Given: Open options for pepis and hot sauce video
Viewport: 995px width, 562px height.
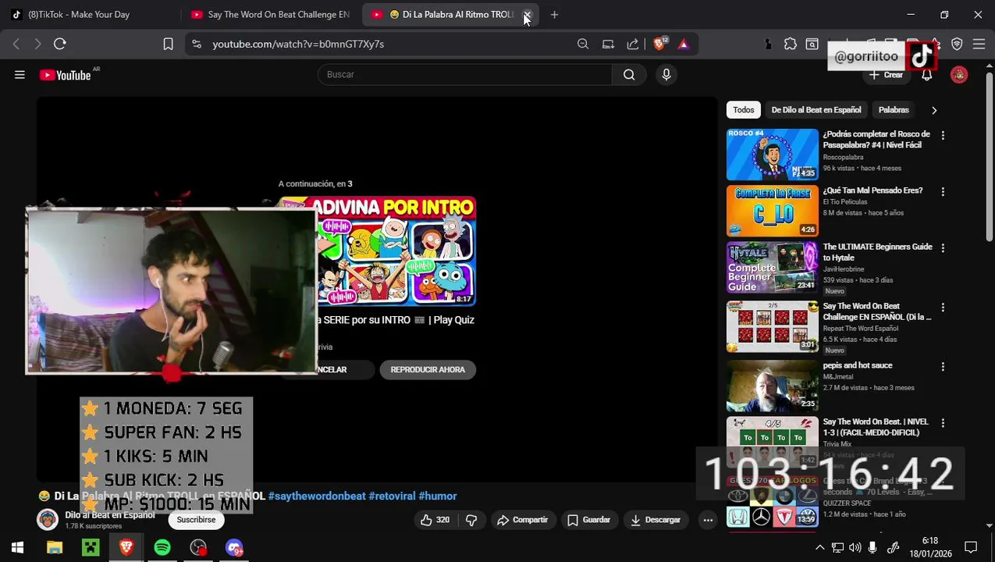Looking at the screenshot, I should tap(943, 367).
